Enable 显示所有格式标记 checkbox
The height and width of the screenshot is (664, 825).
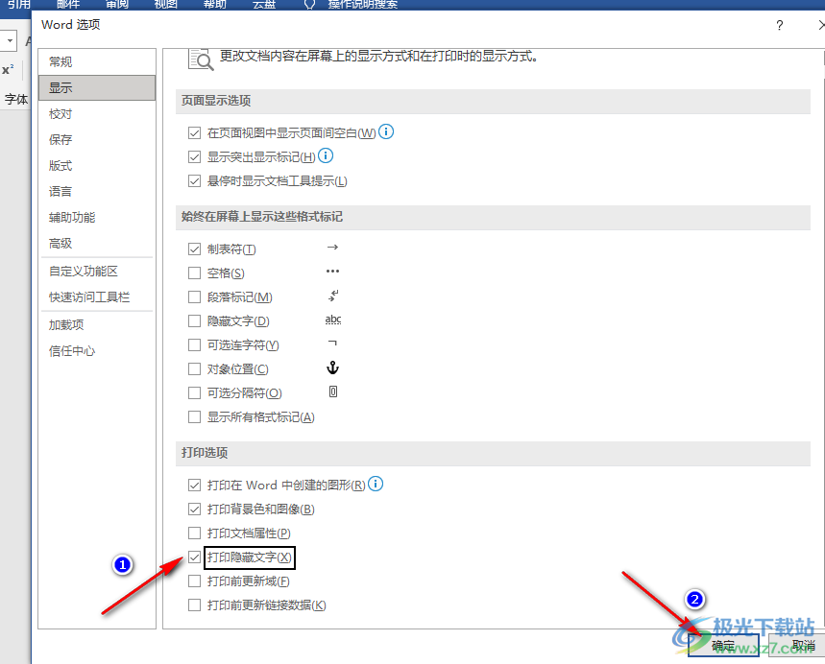[x=195, y=417]
